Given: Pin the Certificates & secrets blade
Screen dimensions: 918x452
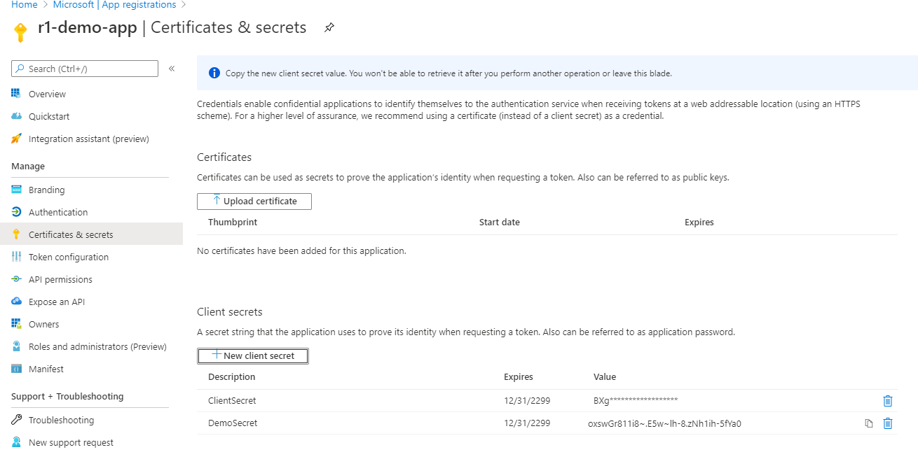Looking at the screenshot, I should tap(329, 28).
